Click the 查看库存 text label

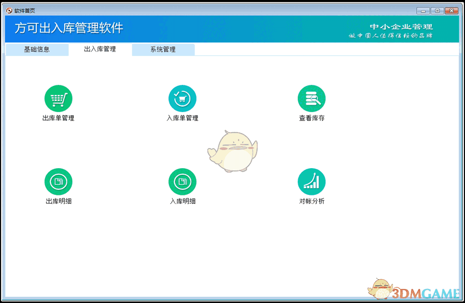pos(311,119)
